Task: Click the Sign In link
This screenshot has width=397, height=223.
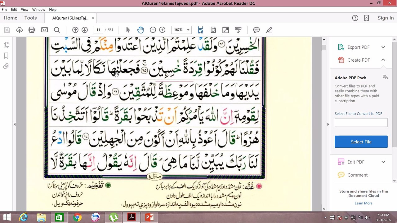Action: pos(386,18)
